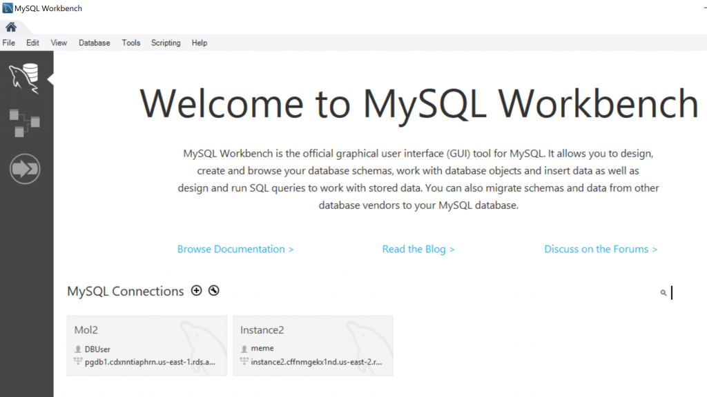Open the Migration wizard arrow icon
Viewport: 707px width, 397px height.
click(x=25, y=169)
